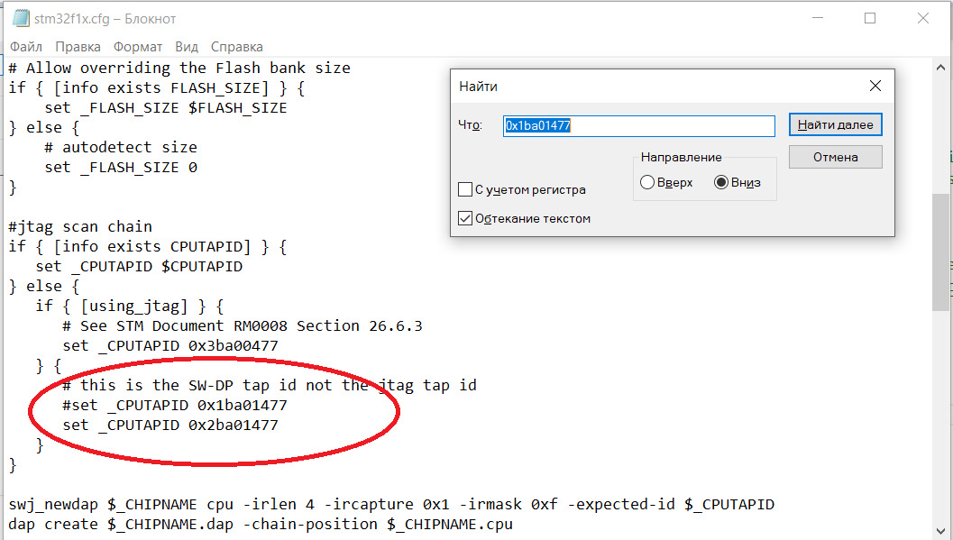Minimize the Notepad window
Image resolution: width=953 pixels, height=540 pixels.
pyautogui.click(x=818, y=18)
